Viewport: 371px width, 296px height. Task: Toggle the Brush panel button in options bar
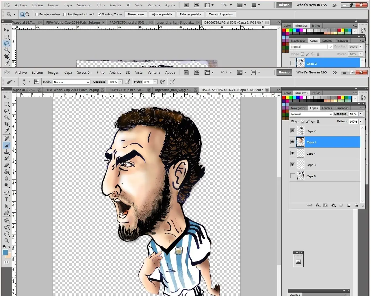point(37,82)
